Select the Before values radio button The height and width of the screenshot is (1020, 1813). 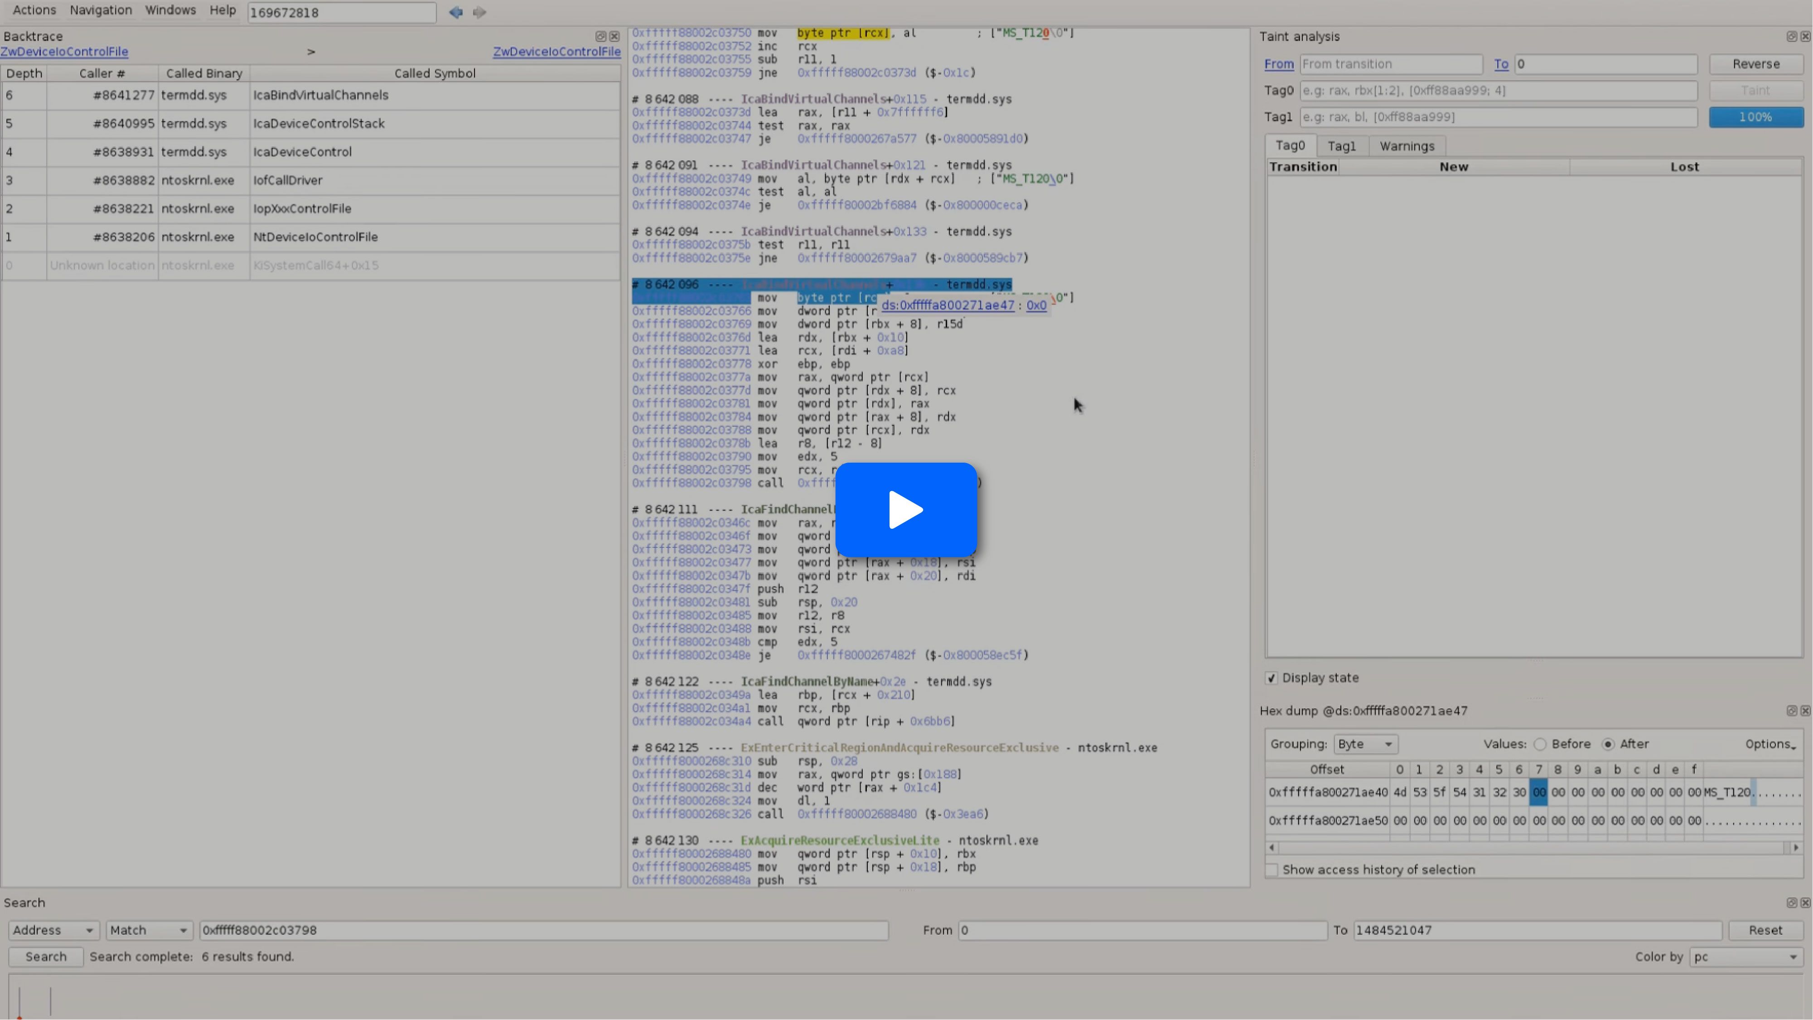(1540, 744)
